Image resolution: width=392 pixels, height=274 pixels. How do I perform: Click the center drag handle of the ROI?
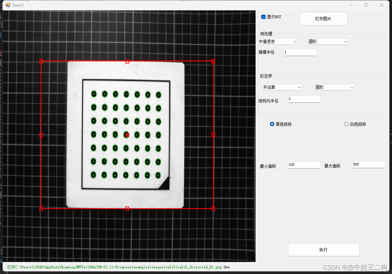127,135
